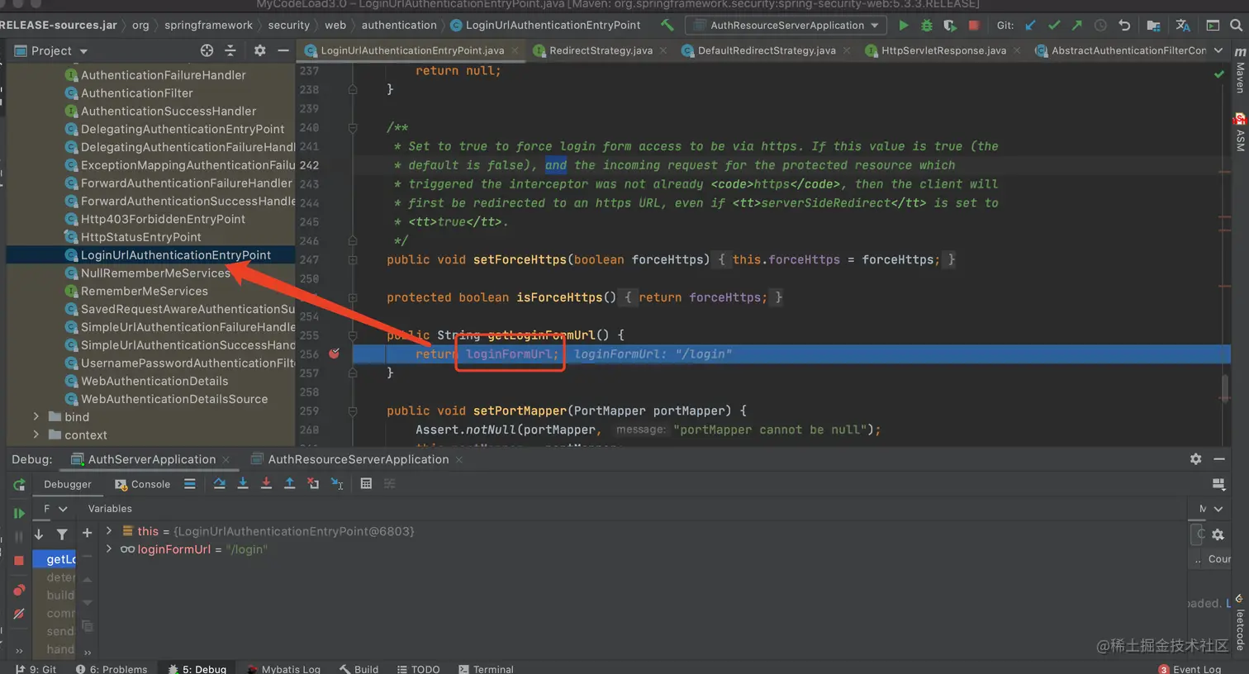1249x674 pixels.
Task: Open AuthResourceServerApplication debug tab
Action: (358, 459)
